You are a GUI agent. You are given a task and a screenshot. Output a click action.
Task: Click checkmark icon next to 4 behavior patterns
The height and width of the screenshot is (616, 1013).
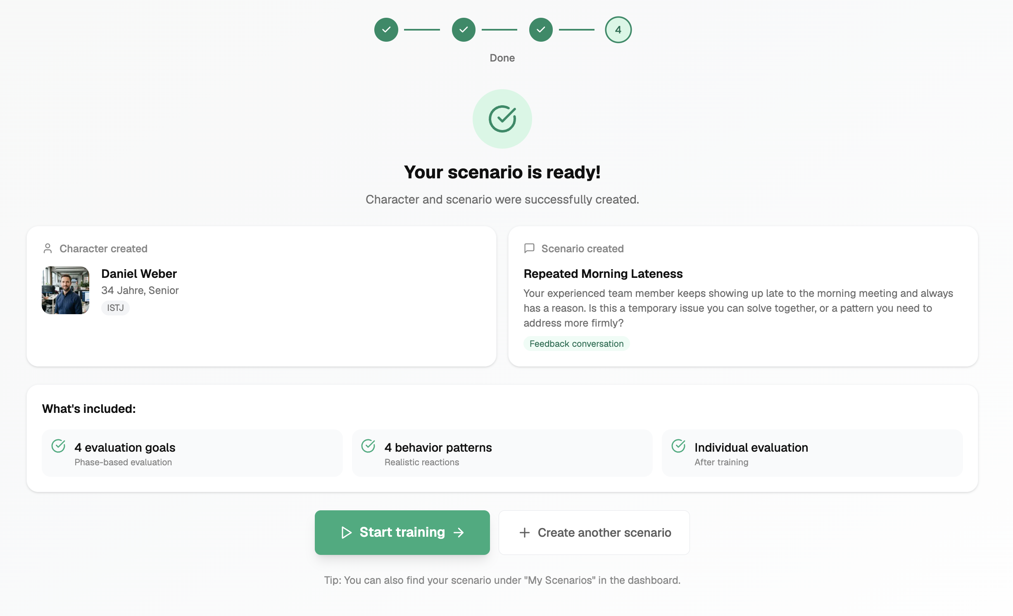pos(368,446)
